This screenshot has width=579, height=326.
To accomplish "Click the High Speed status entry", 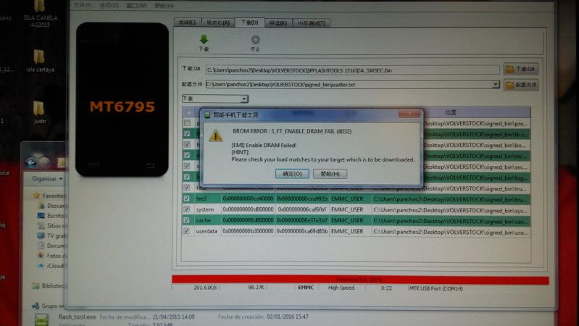I will [341, 288].
